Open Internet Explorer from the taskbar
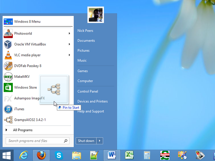 click(x=24, y=155)
